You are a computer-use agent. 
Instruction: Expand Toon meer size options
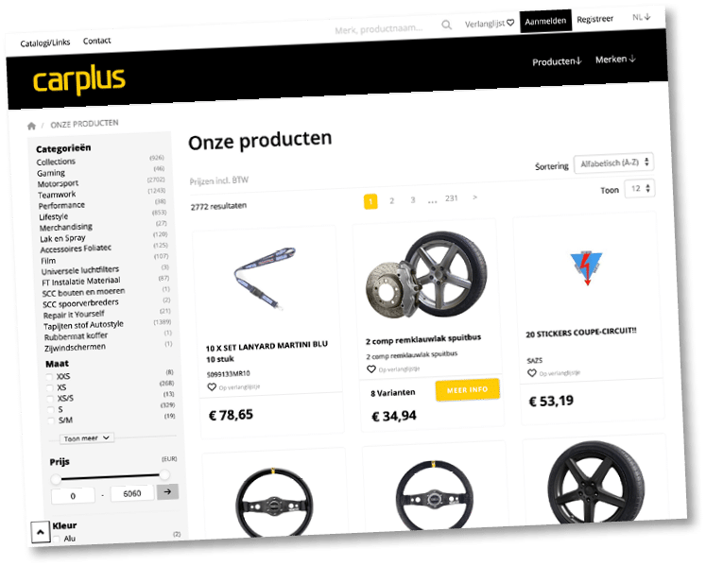(86, 438)
